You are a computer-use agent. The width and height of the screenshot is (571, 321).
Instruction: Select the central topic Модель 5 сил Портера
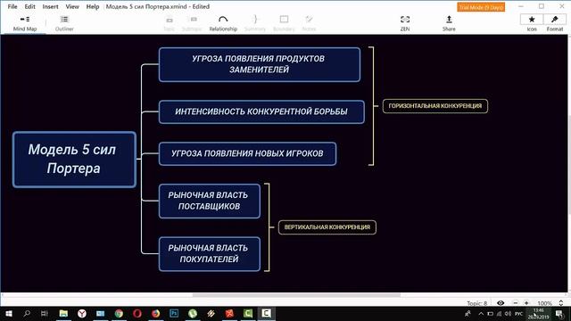tap(74, 160)
